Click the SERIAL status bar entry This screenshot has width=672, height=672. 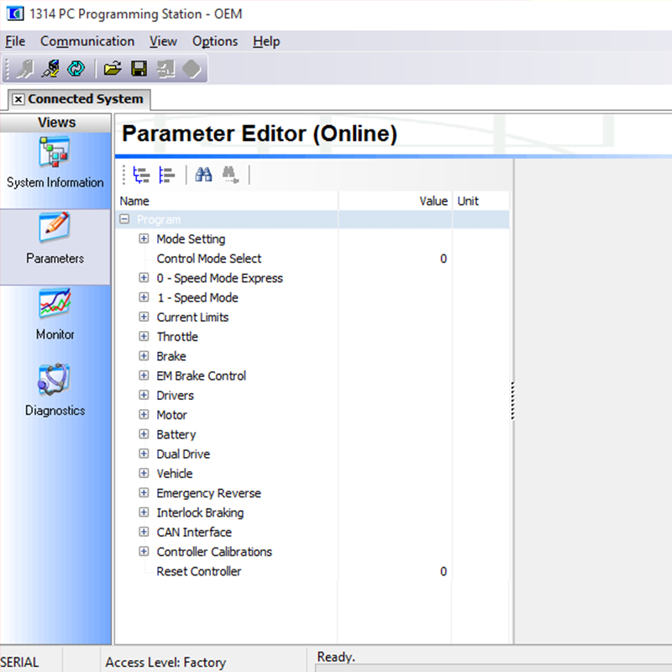[x=19, y=662]
